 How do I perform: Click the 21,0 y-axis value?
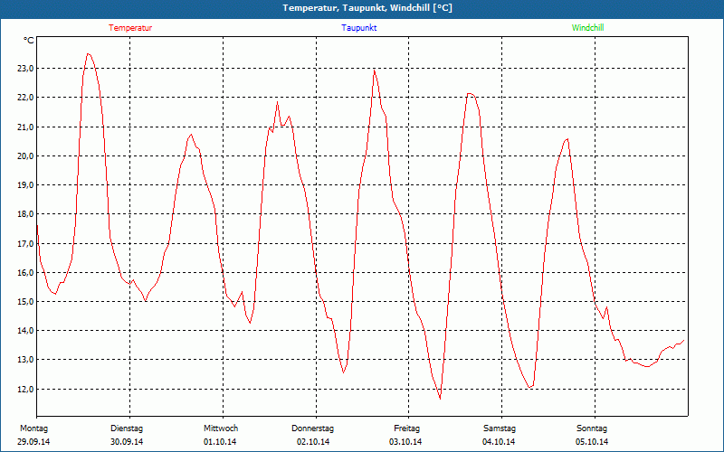[x=25, y=127]
